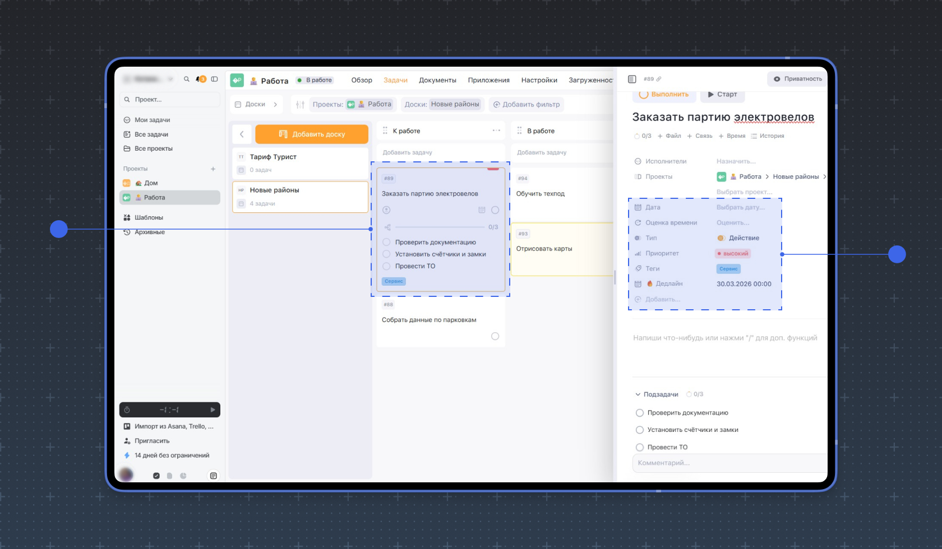Open the К работе column options menu
Image resolution: width=942 pixels, height=549 pixels.
(496, 131)
